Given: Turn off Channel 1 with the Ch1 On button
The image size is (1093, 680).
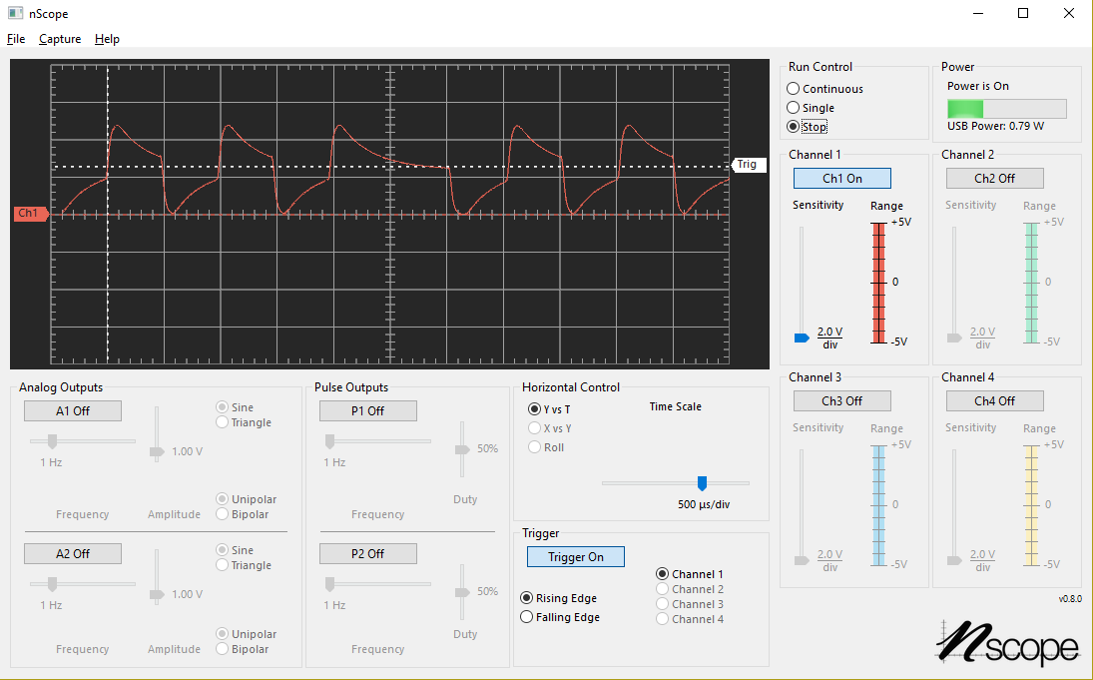Looking at the screenshot, I should pos(841,178).
